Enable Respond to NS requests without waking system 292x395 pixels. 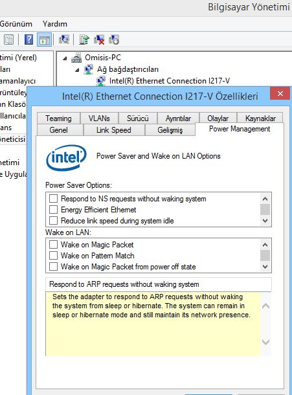[53, 199]
